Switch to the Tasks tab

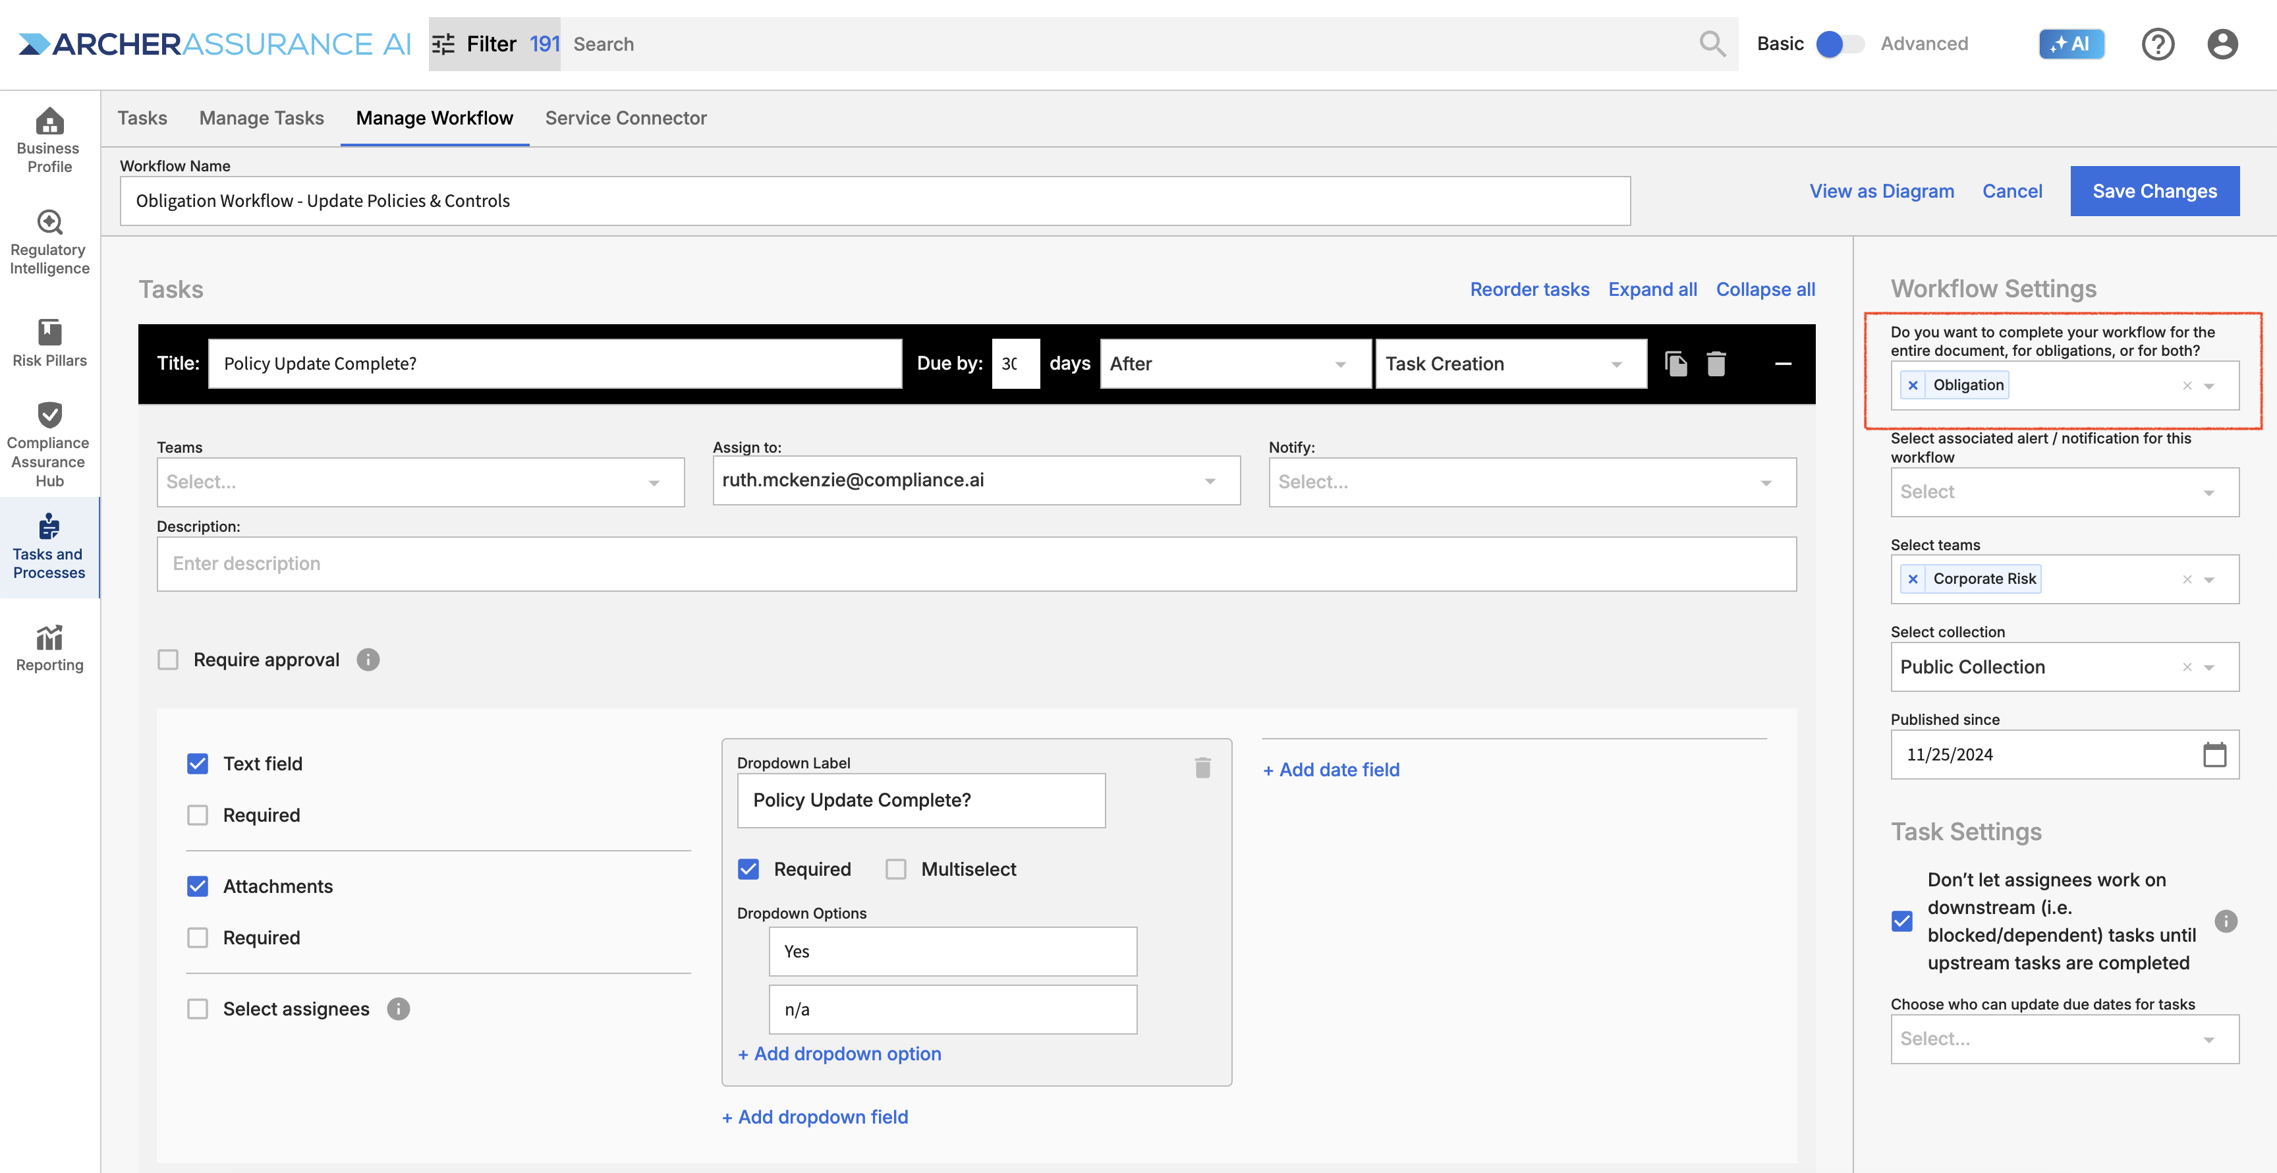tap(142, 117)
